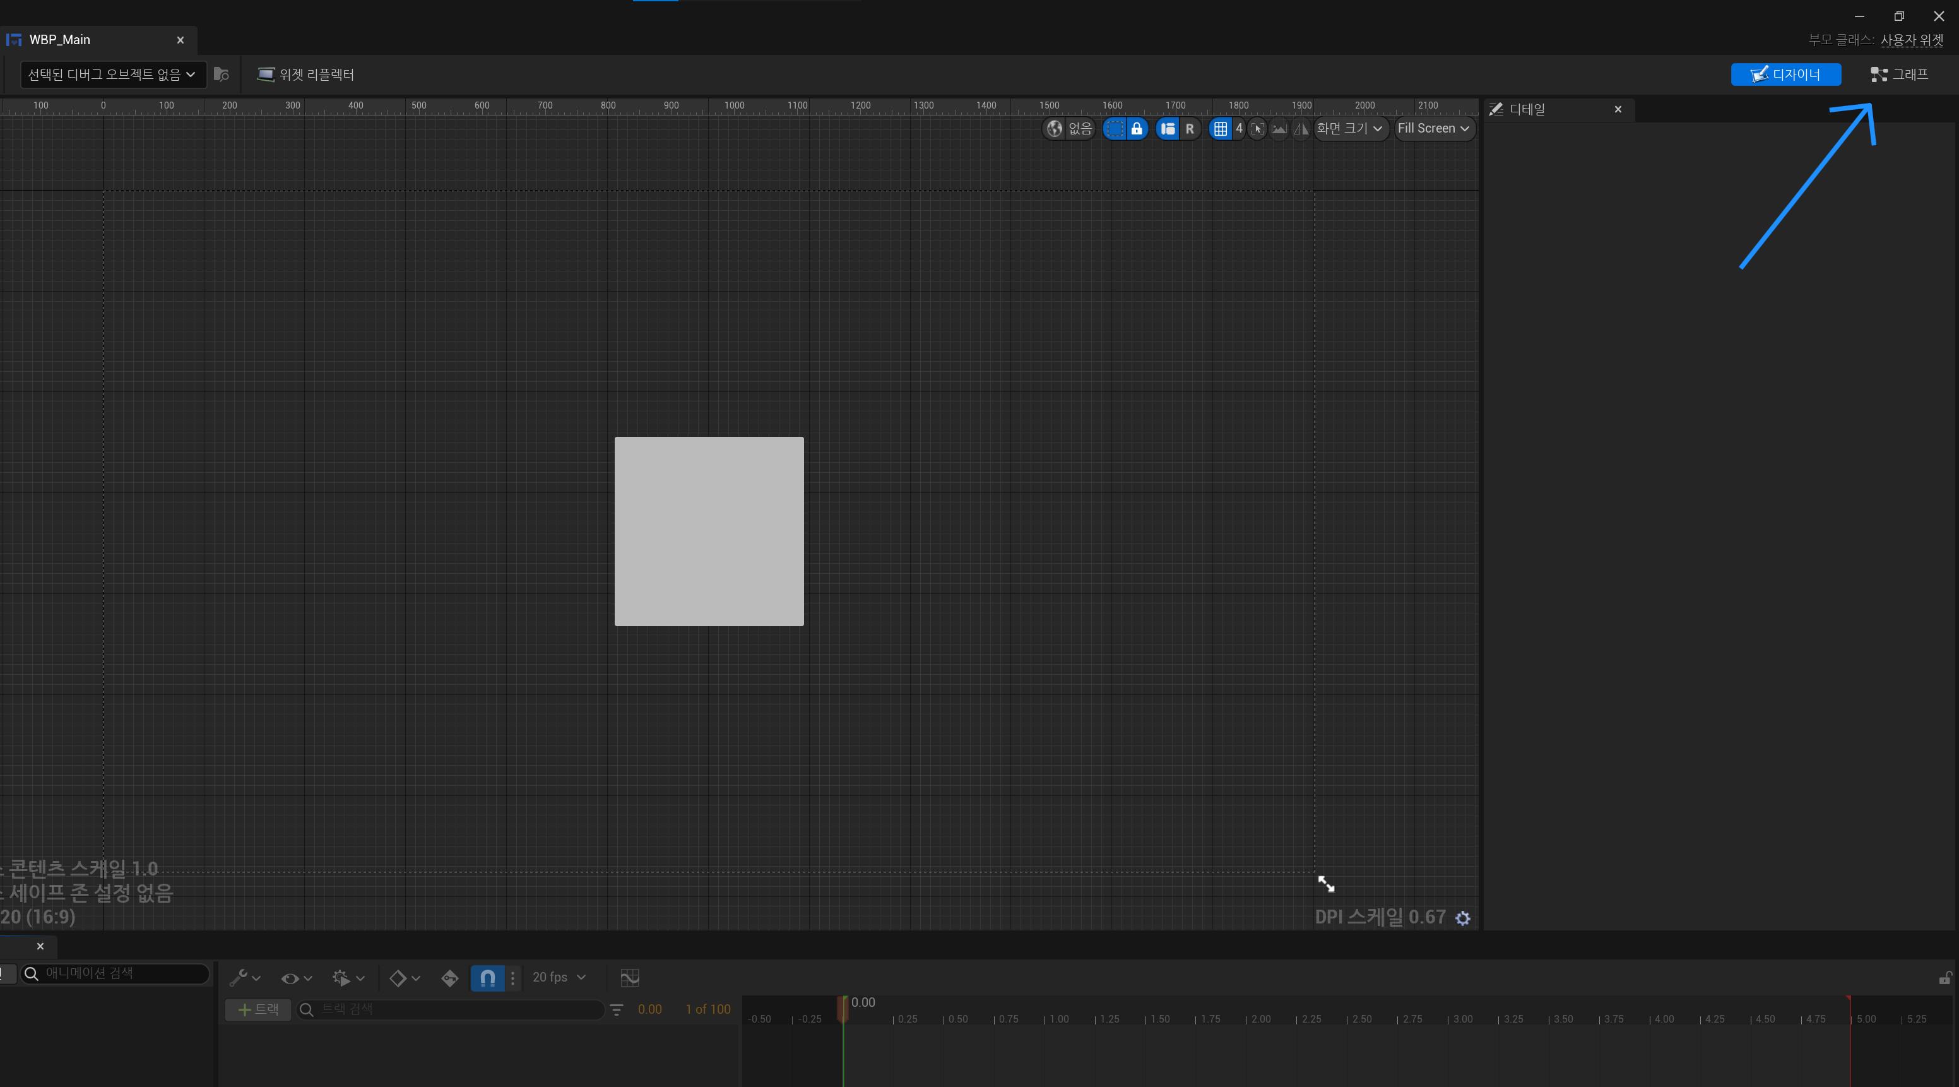The width and height of the screenshot is (1959, 1087).
Task: Click the debug object browse icon
Action: click(222, 74)
